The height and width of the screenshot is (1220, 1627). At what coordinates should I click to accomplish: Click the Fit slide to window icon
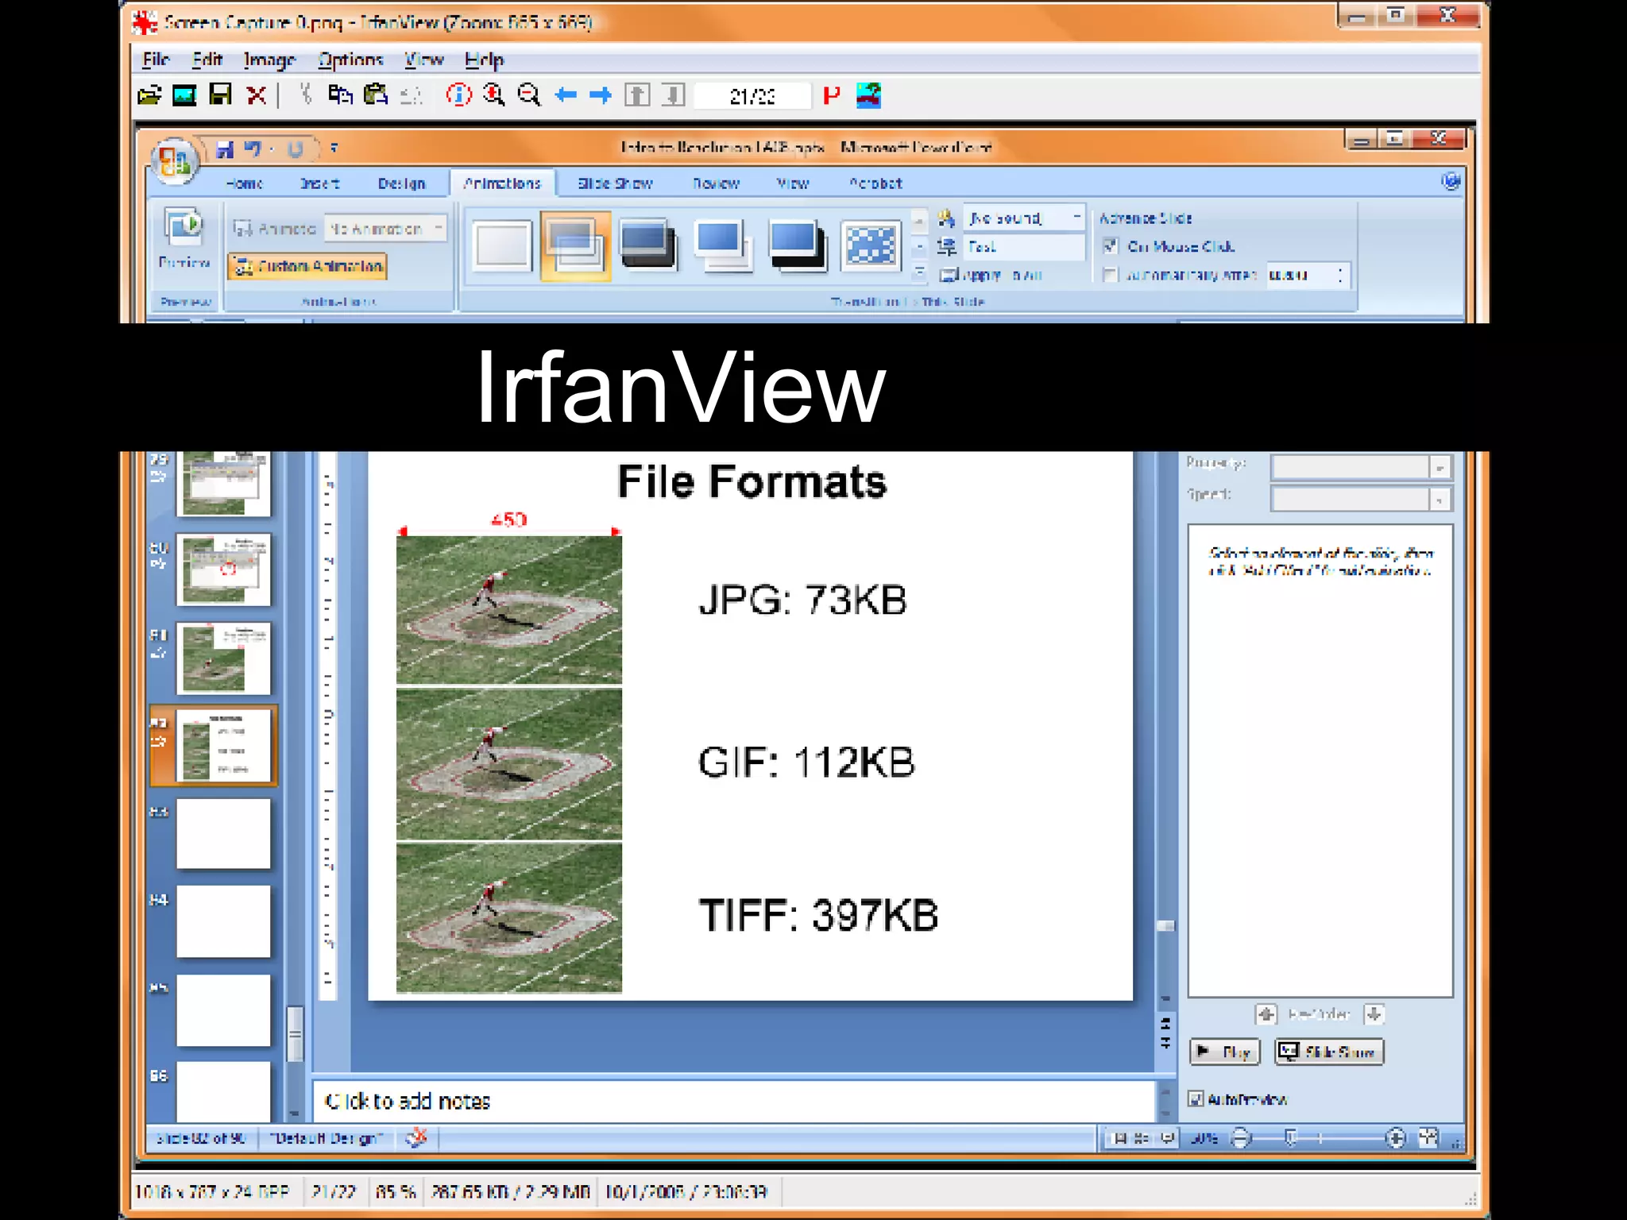1428,1138
